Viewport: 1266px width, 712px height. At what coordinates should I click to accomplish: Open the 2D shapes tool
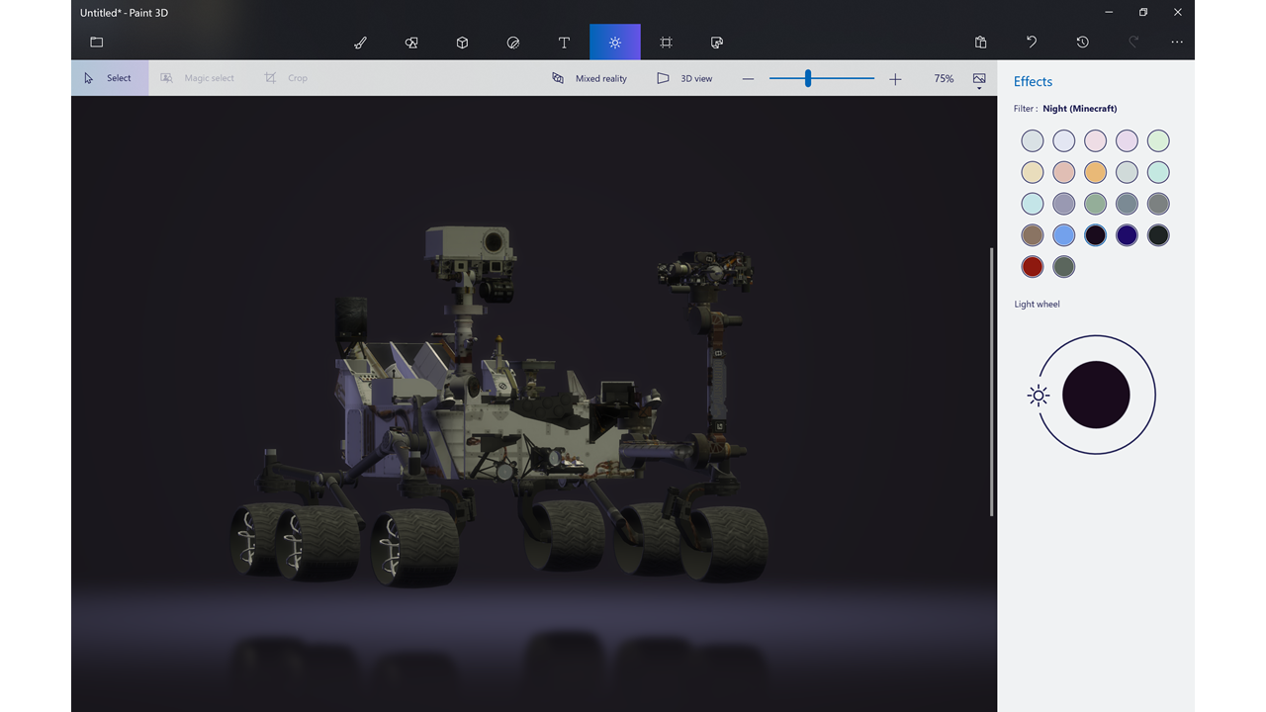[x=411, y=43]
